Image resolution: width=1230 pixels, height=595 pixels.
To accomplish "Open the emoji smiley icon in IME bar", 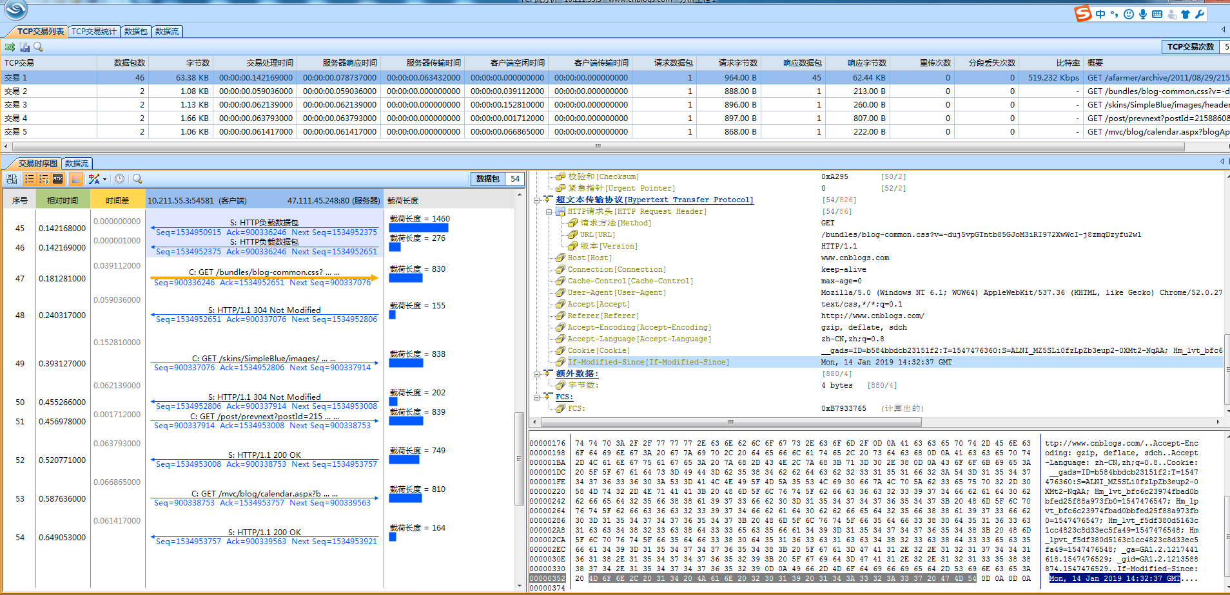I will tap(1129, 14).
